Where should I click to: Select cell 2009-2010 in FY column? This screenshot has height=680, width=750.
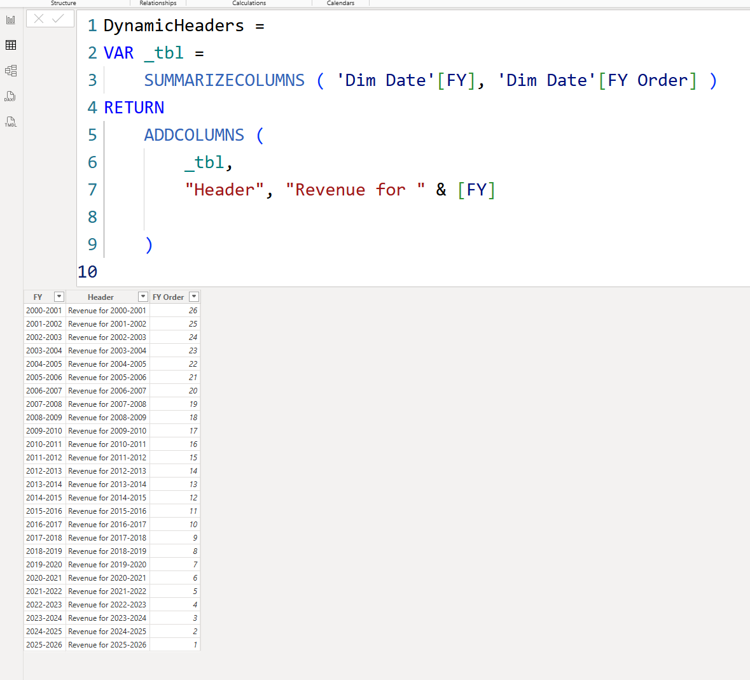click(45, 431)
